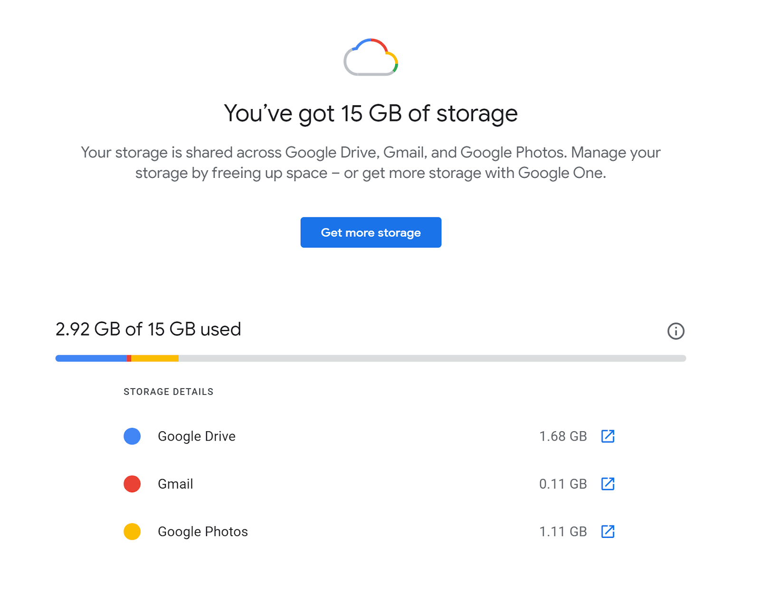Click the Google One cloud logo
760x592 pixels.
[370, 57]
